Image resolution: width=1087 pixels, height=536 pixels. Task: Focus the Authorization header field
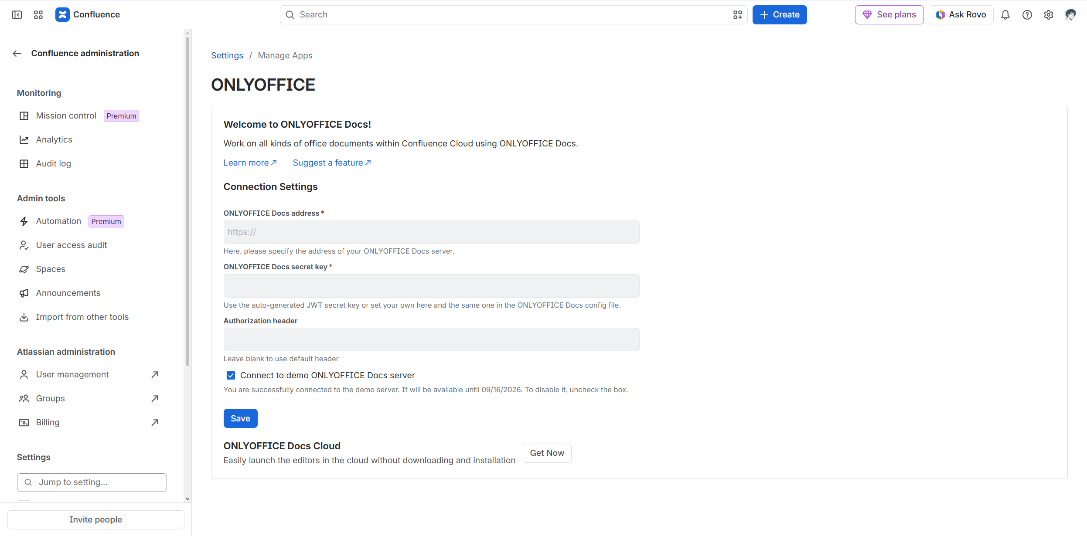(x=431, y=339)
